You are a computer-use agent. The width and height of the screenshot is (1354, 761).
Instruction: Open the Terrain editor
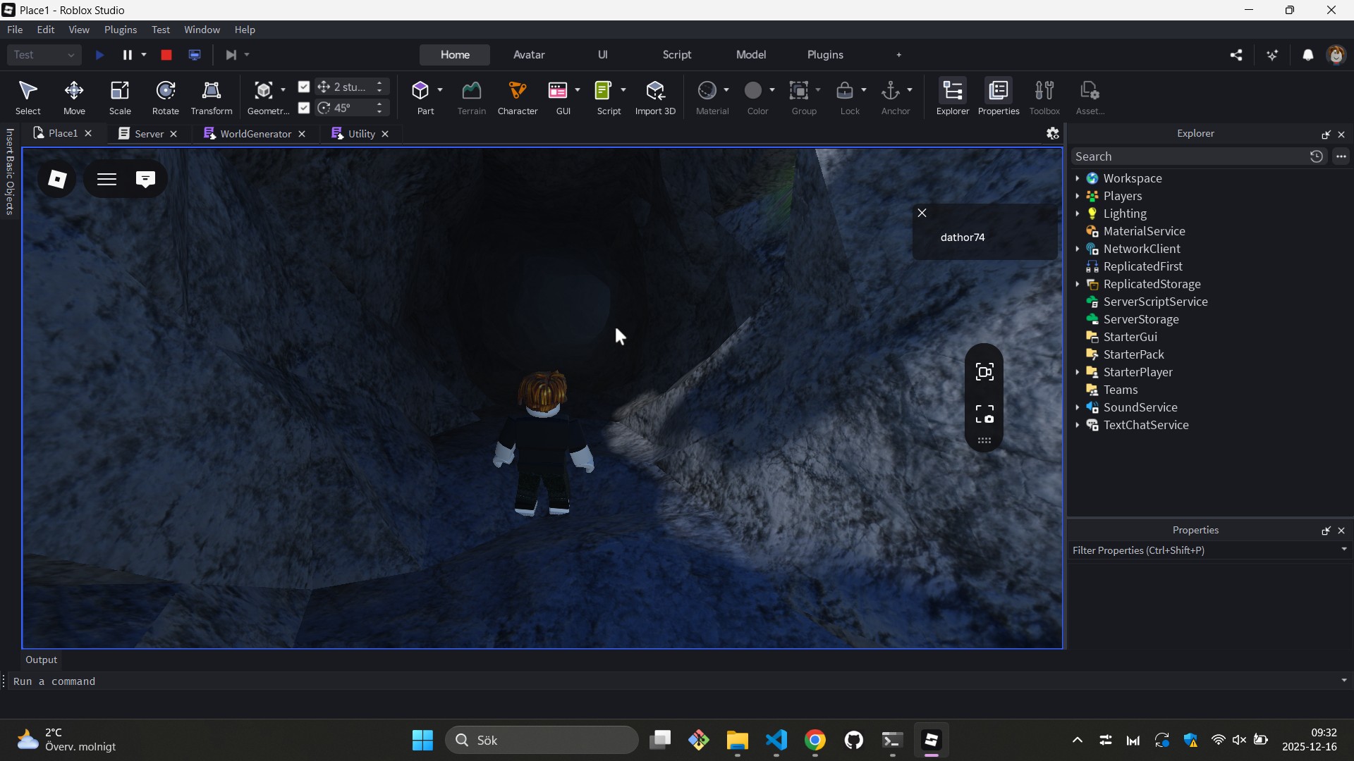coord(471,97)
